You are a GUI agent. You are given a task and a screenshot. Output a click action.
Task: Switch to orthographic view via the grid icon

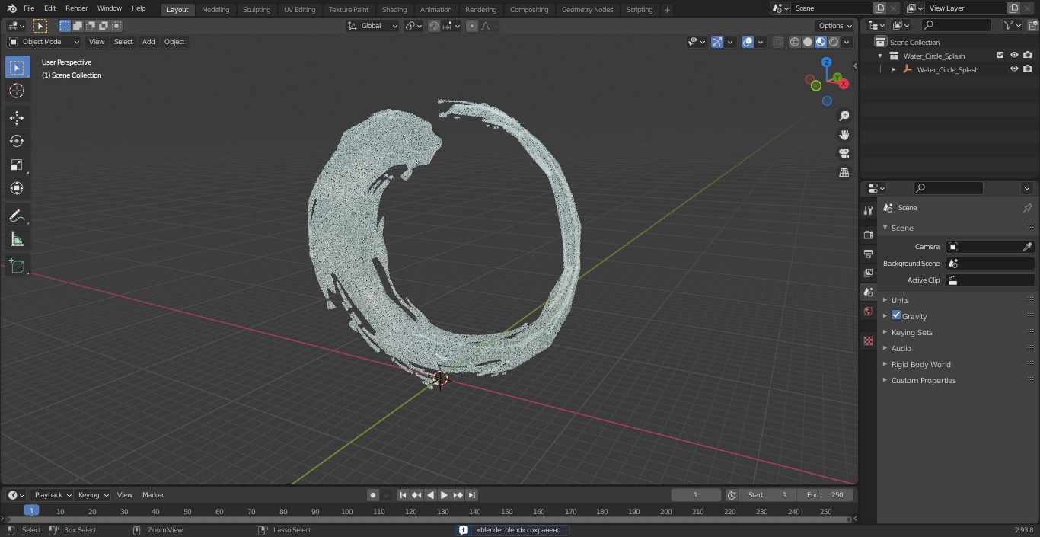point(844,172)
